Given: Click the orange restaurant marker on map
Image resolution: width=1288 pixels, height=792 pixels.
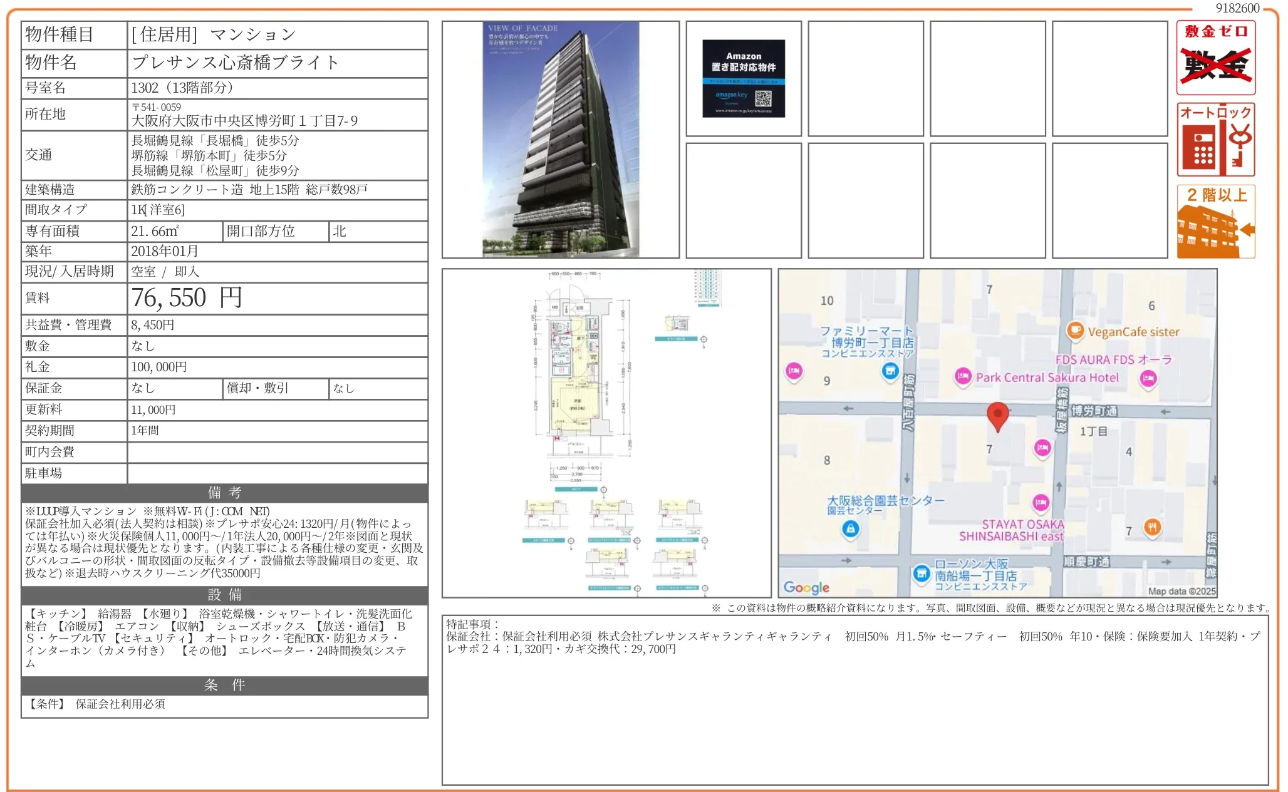Looking at the screenshot, I should click(x=1152, y=527).
